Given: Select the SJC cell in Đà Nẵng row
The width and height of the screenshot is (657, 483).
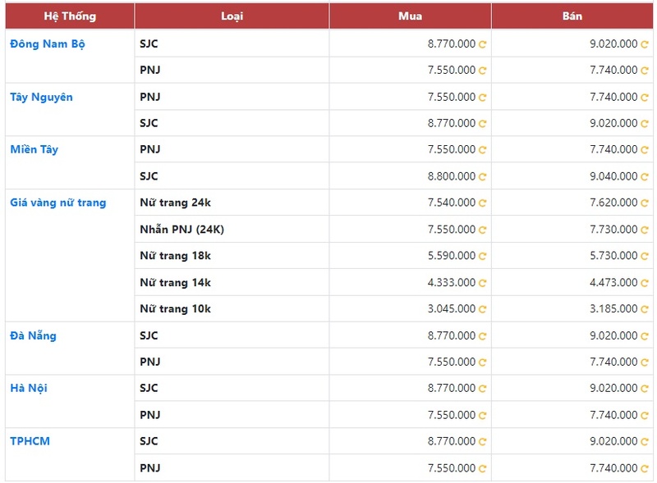Looking at the screenshot, I should [x=232, y=335].
